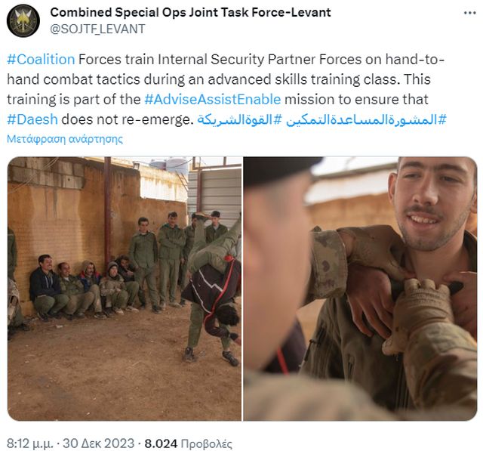Click the #Daesh hashtag
The height and width of the screenshot is (451, 483).
pyautogui.click(x=32, y=119)
